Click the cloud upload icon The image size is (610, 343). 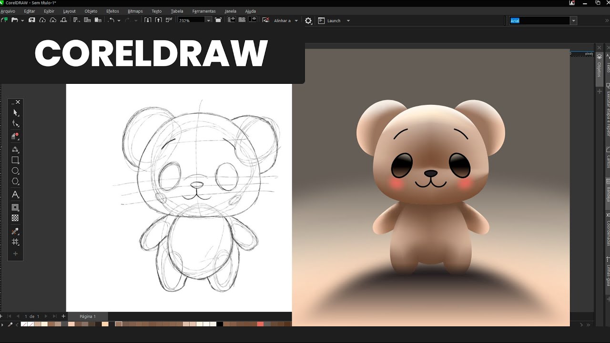tap(53, 20)
